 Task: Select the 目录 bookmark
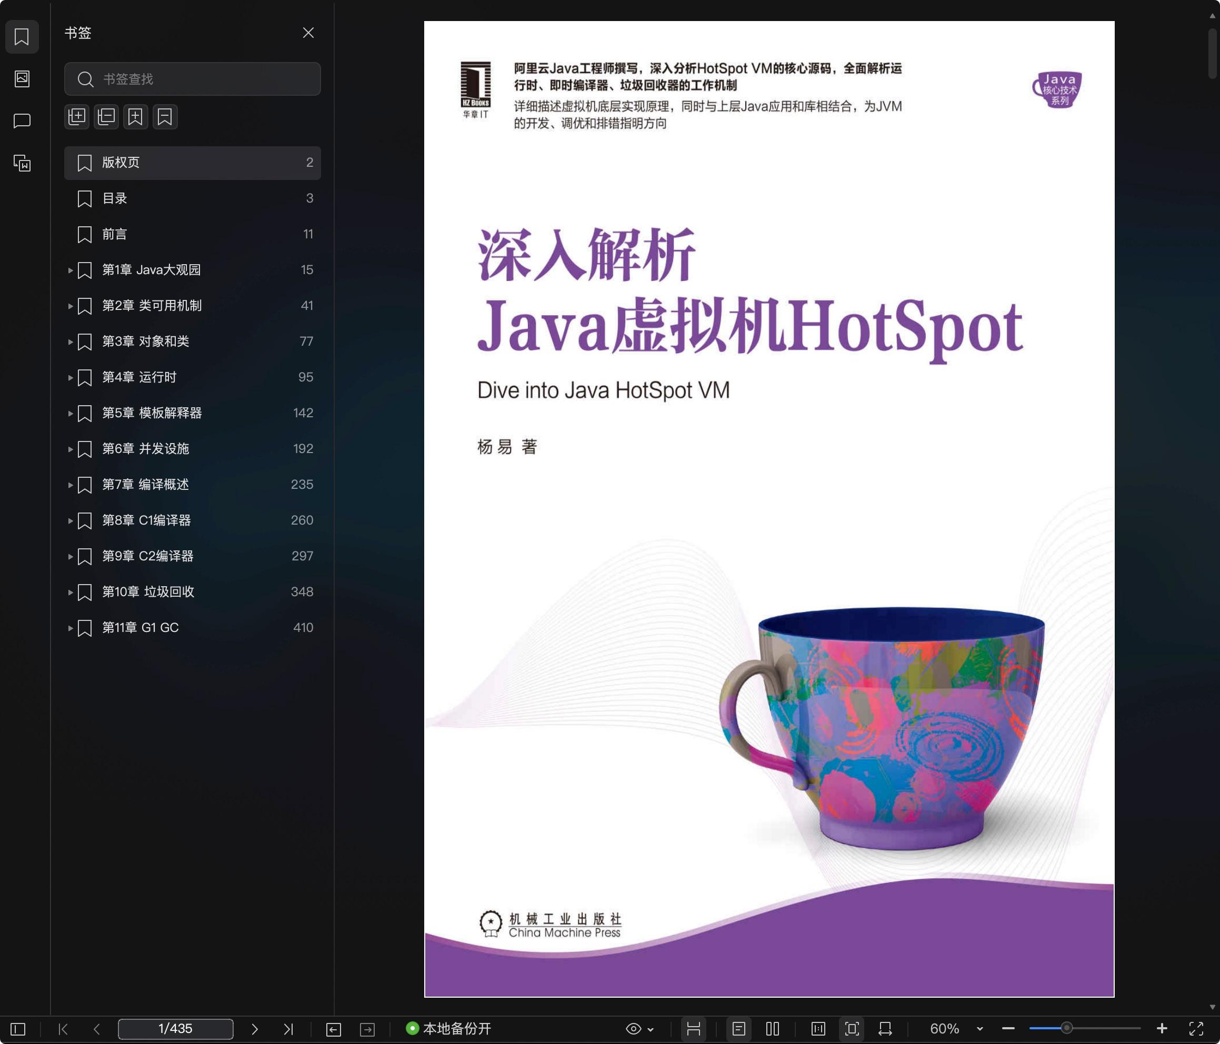tap(193, 198)
